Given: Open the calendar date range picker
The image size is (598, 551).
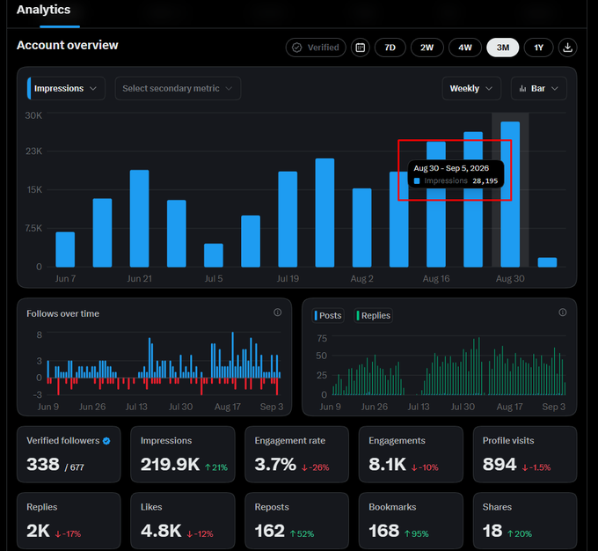Looking at the screenshot, I should pos(360,48).
